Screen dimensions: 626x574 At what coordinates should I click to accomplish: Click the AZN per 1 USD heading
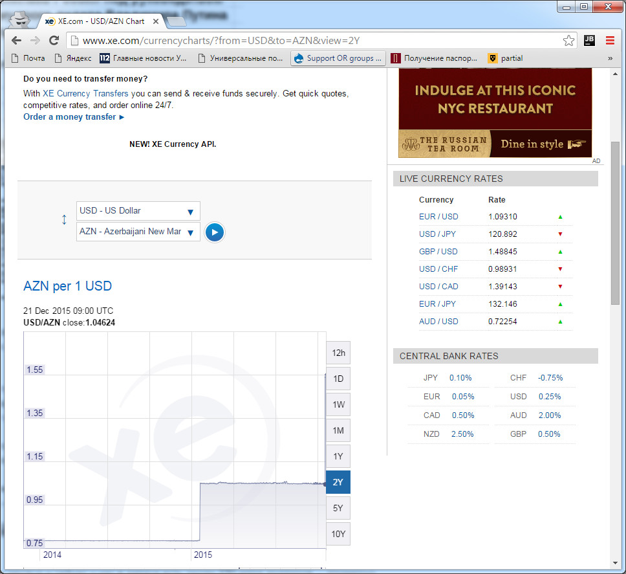(x=67, y=286)
